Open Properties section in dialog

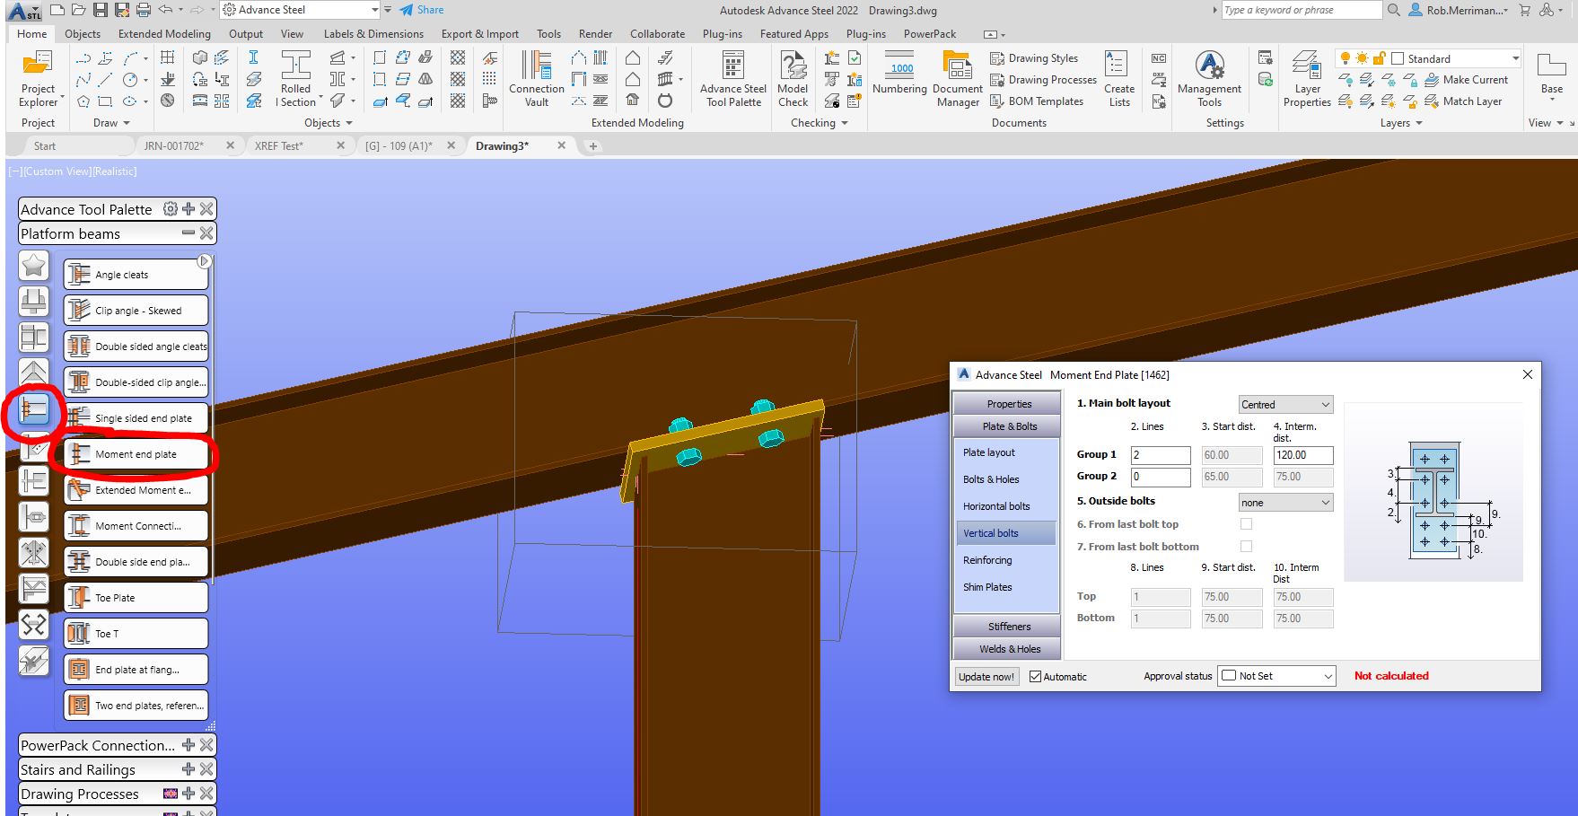1009,404
